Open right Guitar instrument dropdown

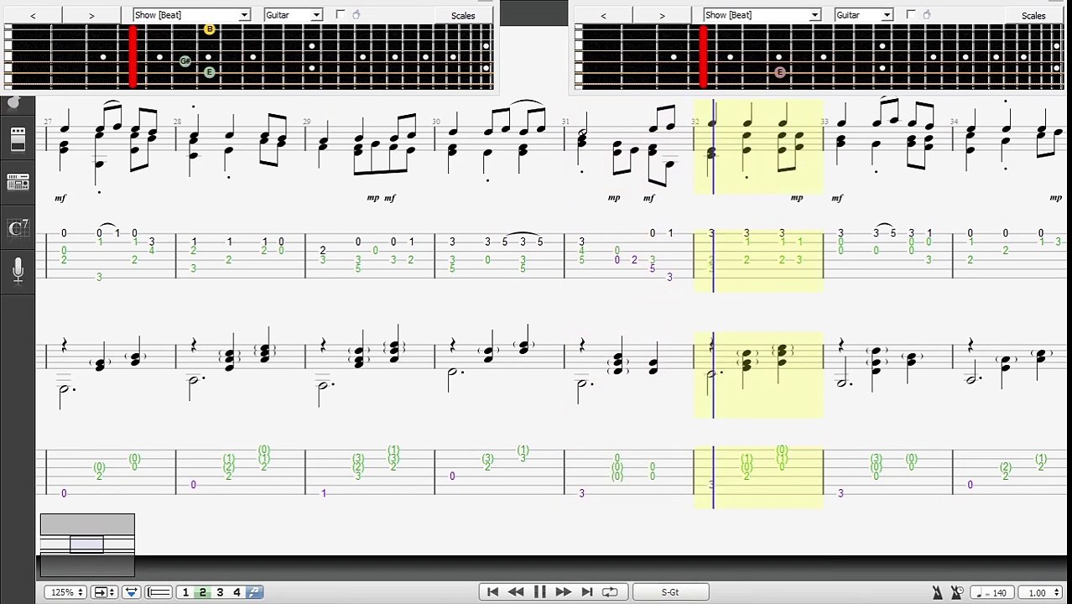(x=863, y=15)
